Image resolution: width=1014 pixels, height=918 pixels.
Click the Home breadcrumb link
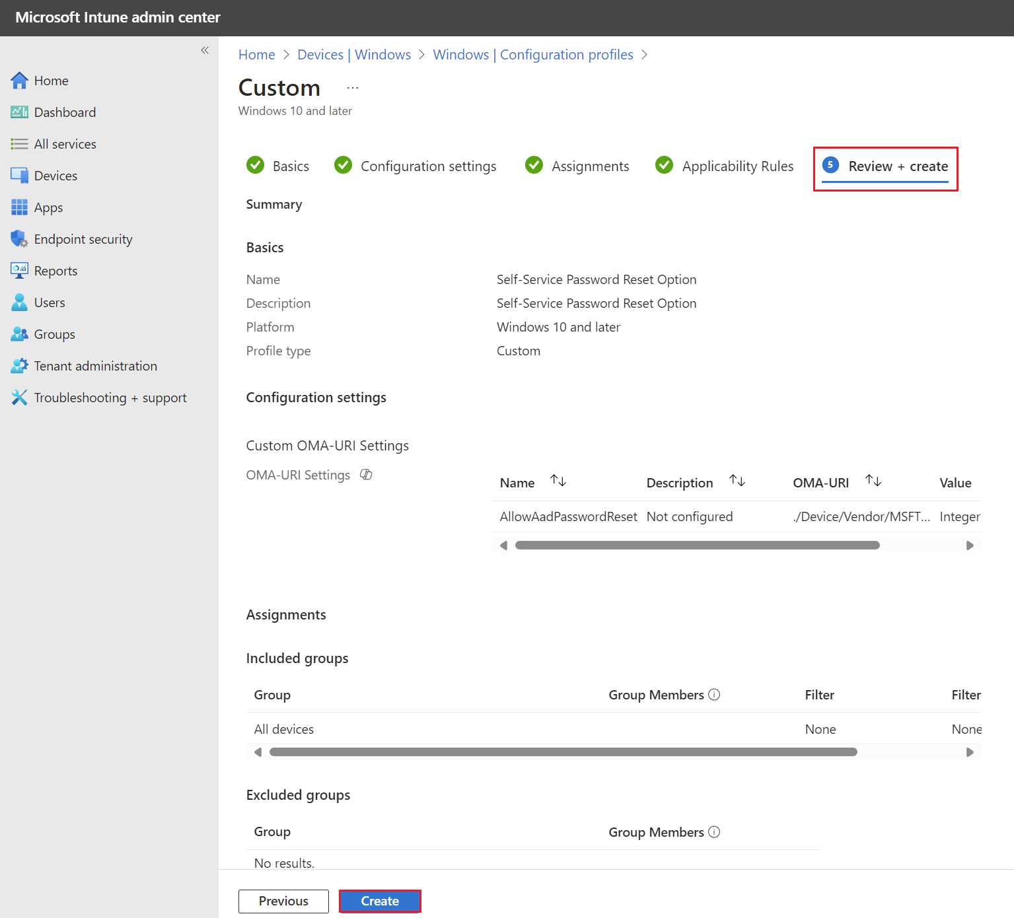tap(257, 55)
